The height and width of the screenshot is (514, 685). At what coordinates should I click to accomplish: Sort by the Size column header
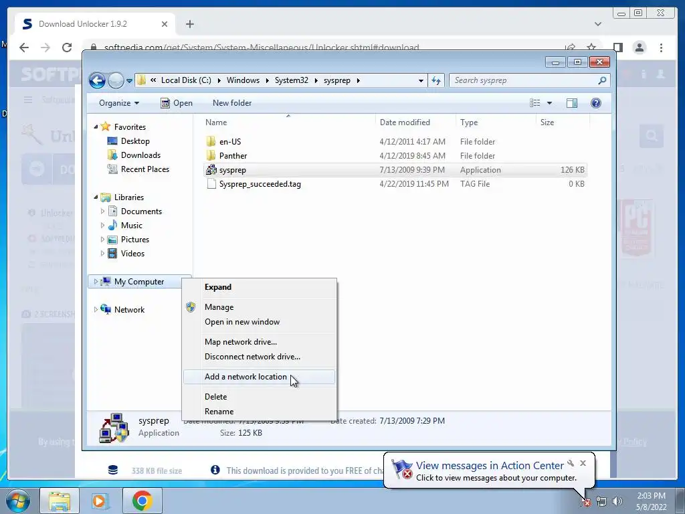[563, 123]
